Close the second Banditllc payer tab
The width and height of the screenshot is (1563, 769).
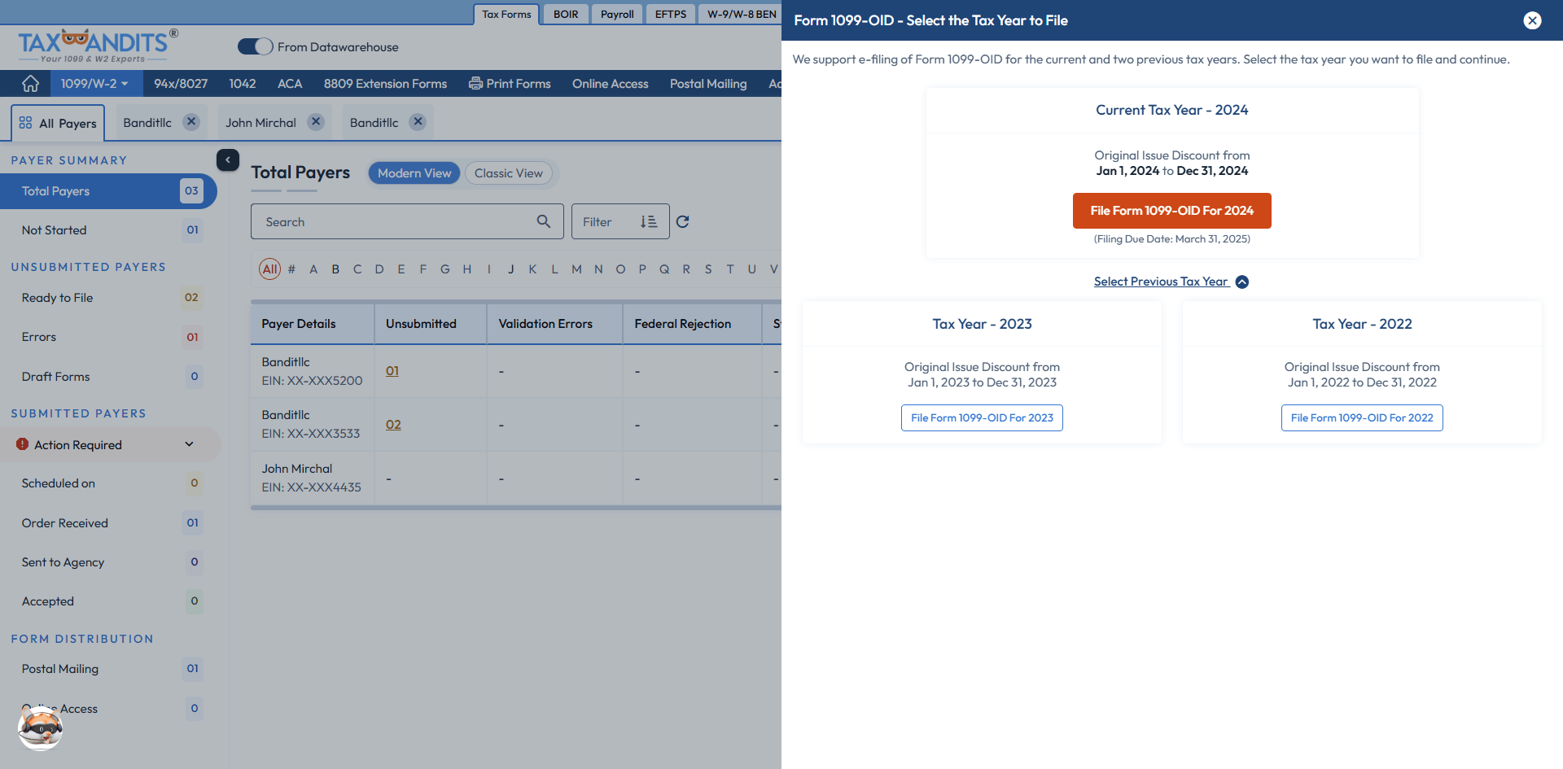(x=418, y=122)
